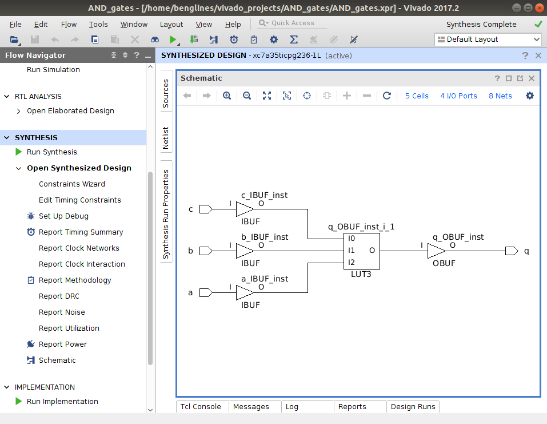The width and height of the screenshot is (547, 424).
Task: Select the LUT3 cell in schematic
Action: coord(362,251)
